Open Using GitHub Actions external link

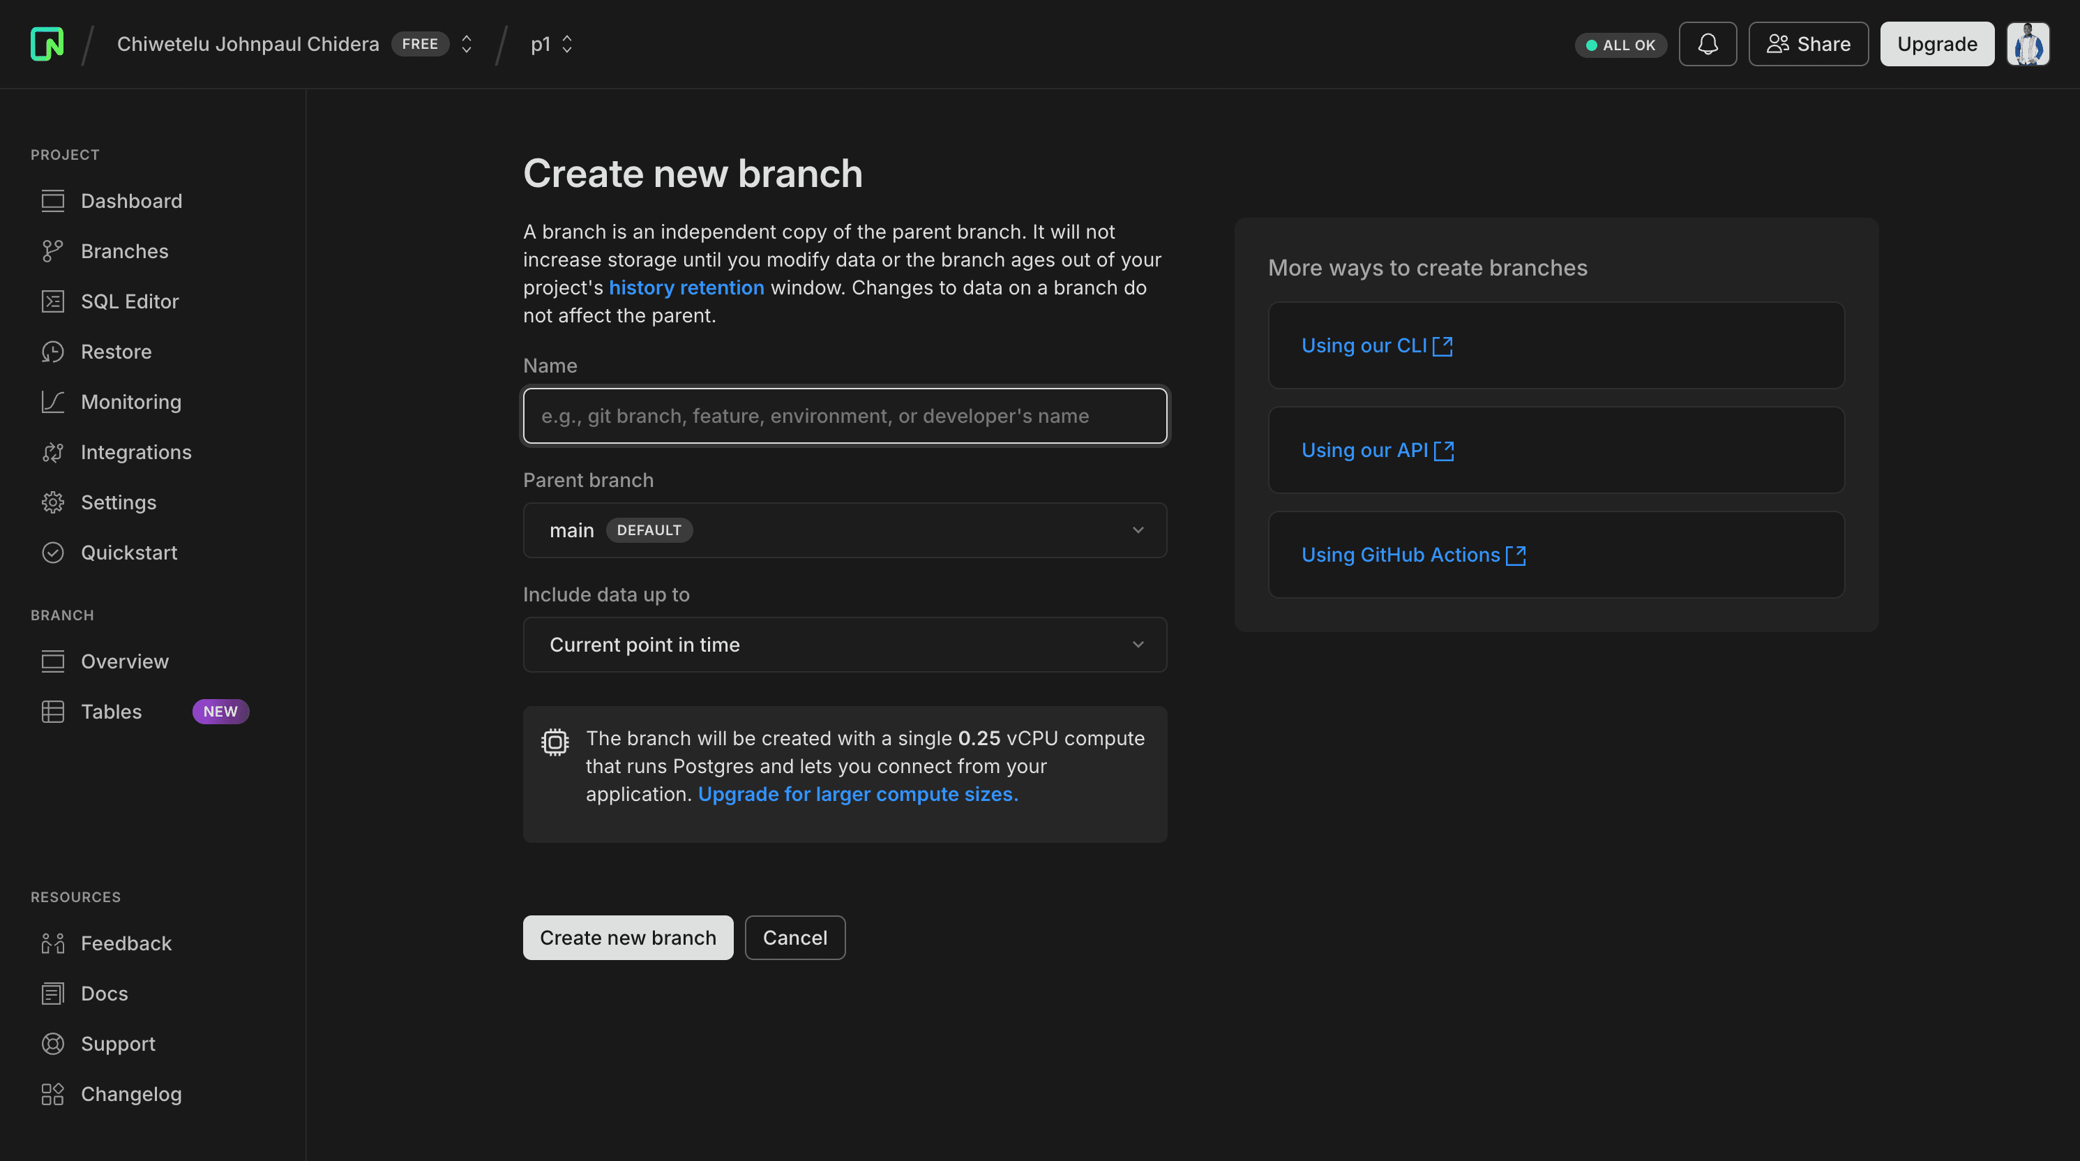click(1415, 555)
